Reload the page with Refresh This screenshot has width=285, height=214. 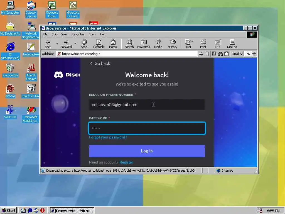pos(99,44)
